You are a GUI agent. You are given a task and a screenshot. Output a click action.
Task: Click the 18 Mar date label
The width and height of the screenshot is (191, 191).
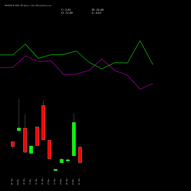[55, 181]
